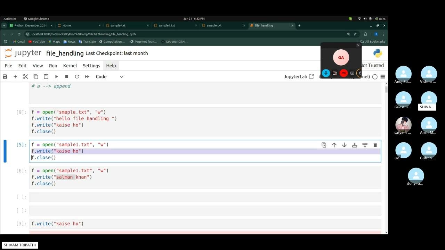Open a new browser tab
The image size is (445, 250).
tap(299, 25)
